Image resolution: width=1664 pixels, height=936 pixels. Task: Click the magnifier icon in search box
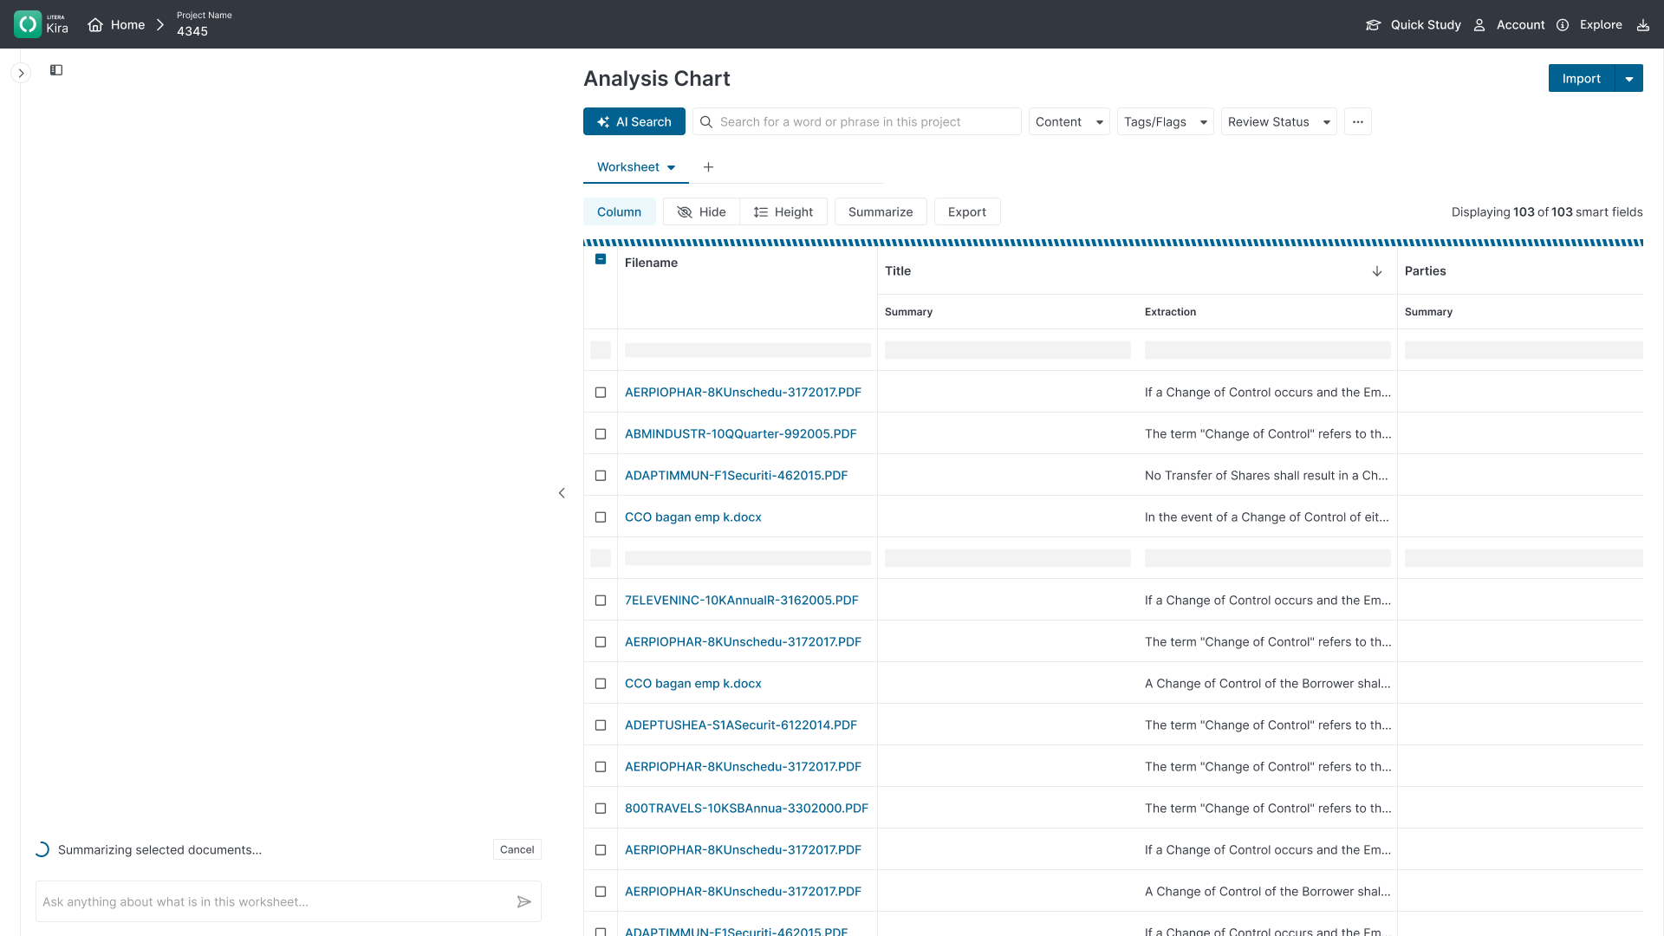tap(706, 122)
